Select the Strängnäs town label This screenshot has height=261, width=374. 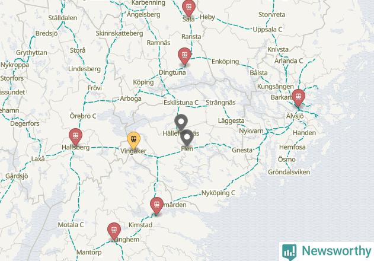pyautogui.click(x=220, y=103)
